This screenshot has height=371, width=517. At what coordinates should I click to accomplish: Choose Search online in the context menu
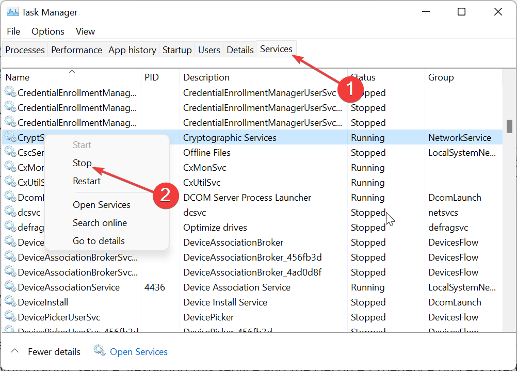(100, 223)
